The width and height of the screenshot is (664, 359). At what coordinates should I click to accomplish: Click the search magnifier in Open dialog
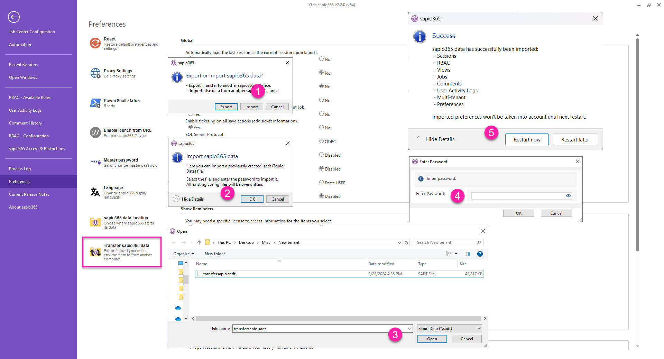[479, 242]
